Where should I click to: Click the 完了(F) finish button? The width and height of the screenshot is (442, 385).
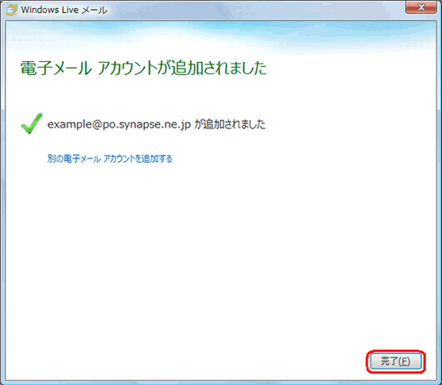[x=396, y=361]
